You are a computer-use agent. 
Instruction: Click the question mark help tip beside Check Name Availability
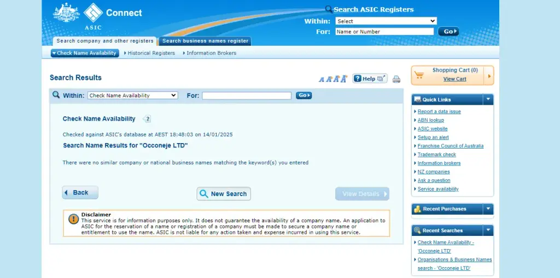click(x=147, y=119)
